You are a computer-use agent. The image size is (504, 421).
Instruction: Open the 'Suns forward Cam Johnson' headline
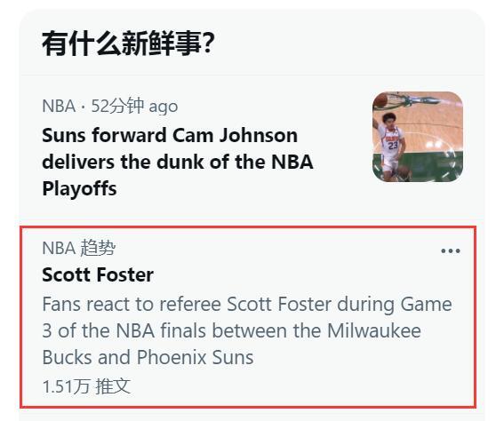coord(178,162)
